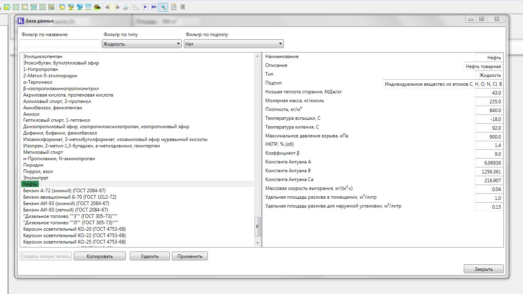This screenshot has width=523, height=294.
Task: Select Анизол in the list
Action: (31, 114)
